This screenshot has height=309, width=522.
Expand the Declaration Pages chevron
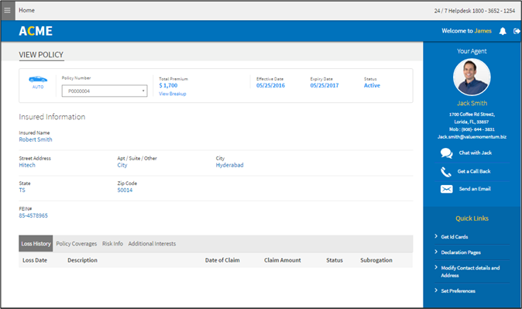tap(436, 252)
